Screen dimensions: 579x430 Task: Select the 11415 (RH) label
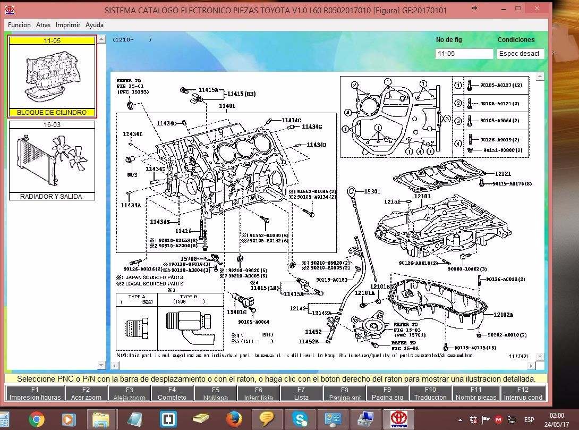(242, 94)
